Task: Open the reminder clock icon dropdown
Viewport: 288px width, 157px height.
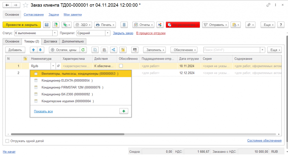Action: coord(236,25)
